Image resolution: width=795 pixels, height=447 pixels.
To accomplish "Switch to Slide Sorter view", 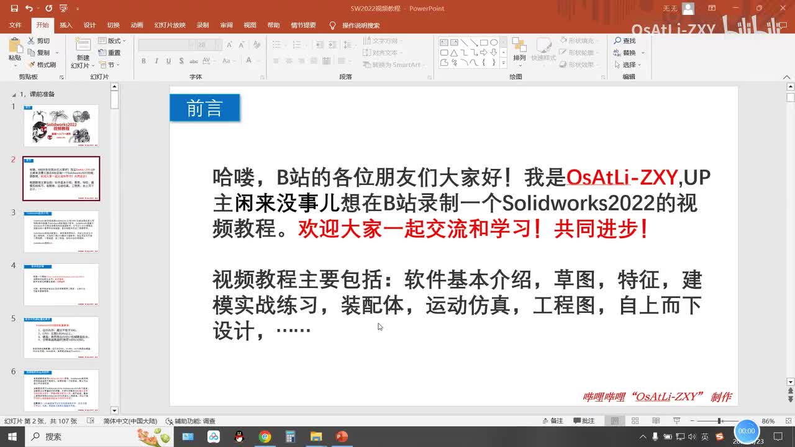I will tap(636, 421).
